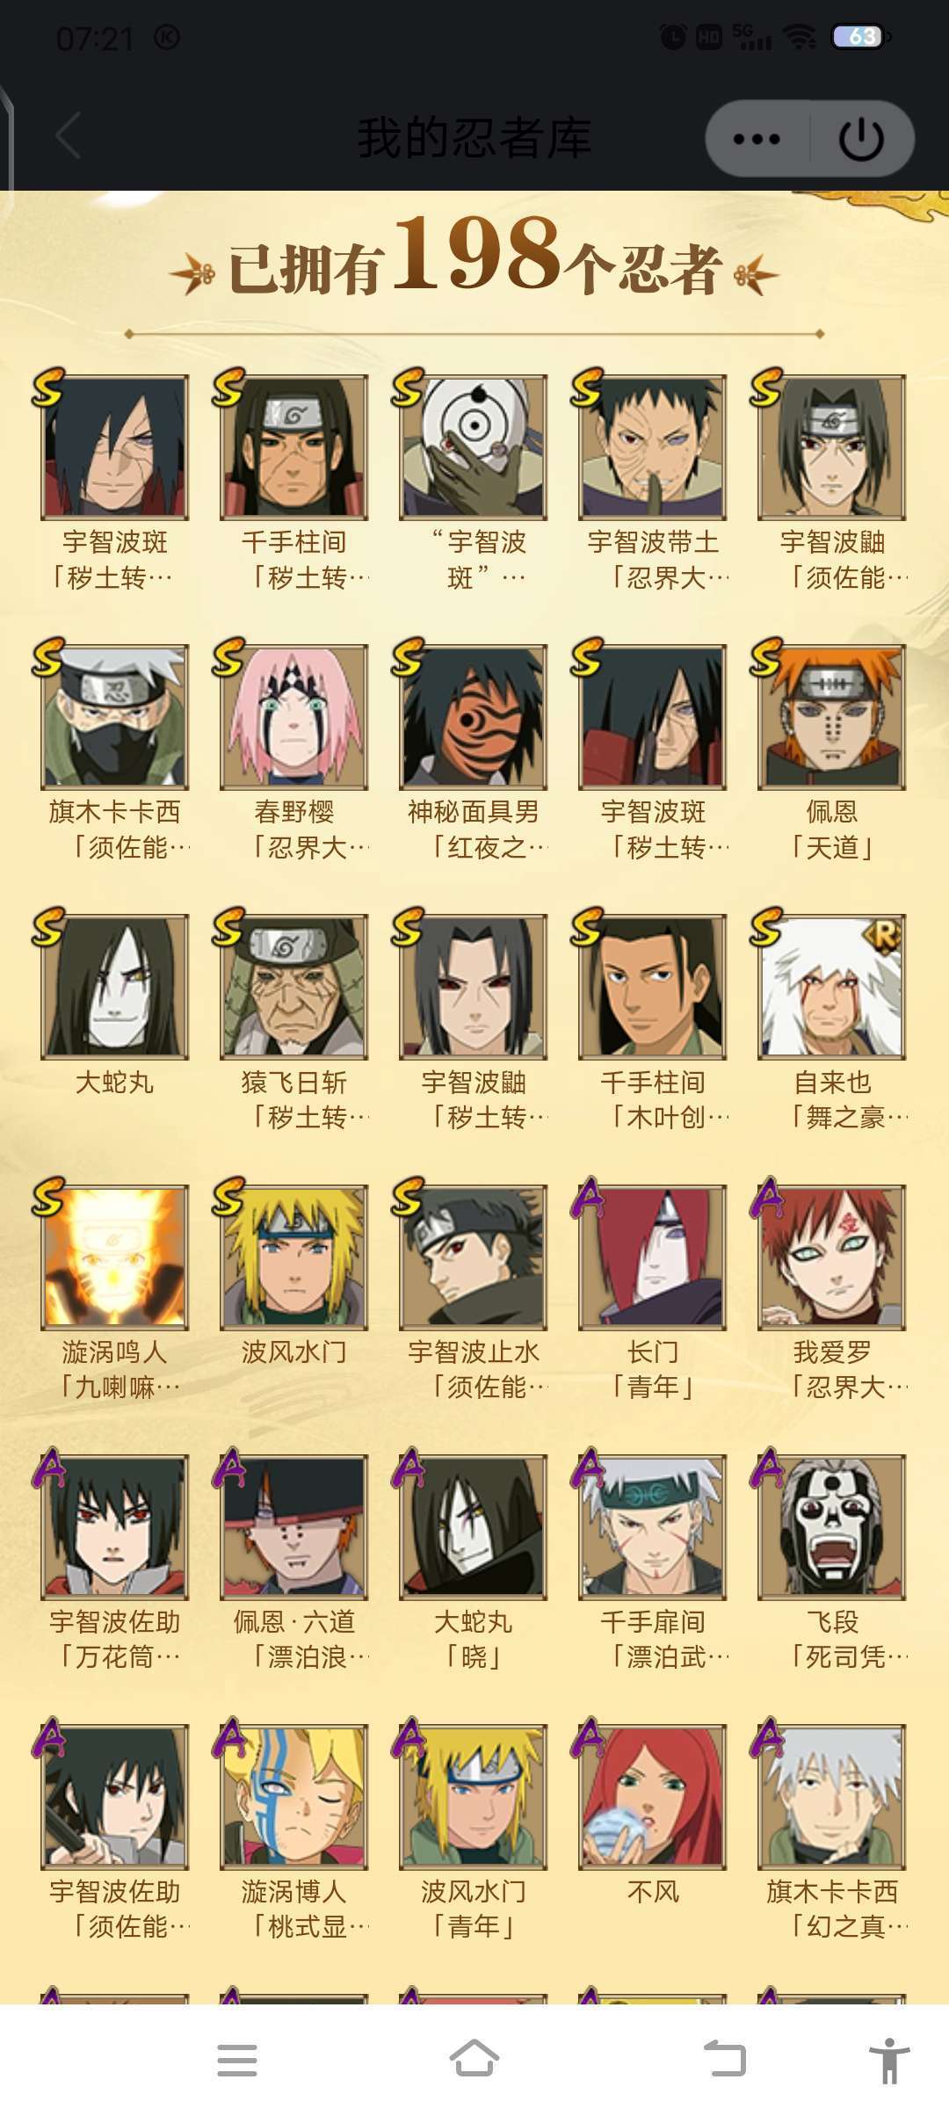Open the accessibility figure icon
Screen dimensions: 949x2116
click(889, 2060)
